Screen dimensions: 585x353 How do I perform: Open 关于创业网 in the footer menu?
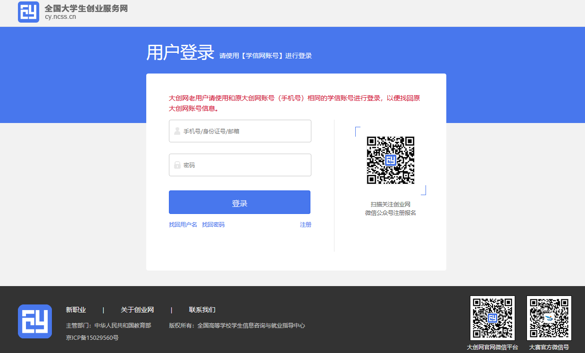137,310
